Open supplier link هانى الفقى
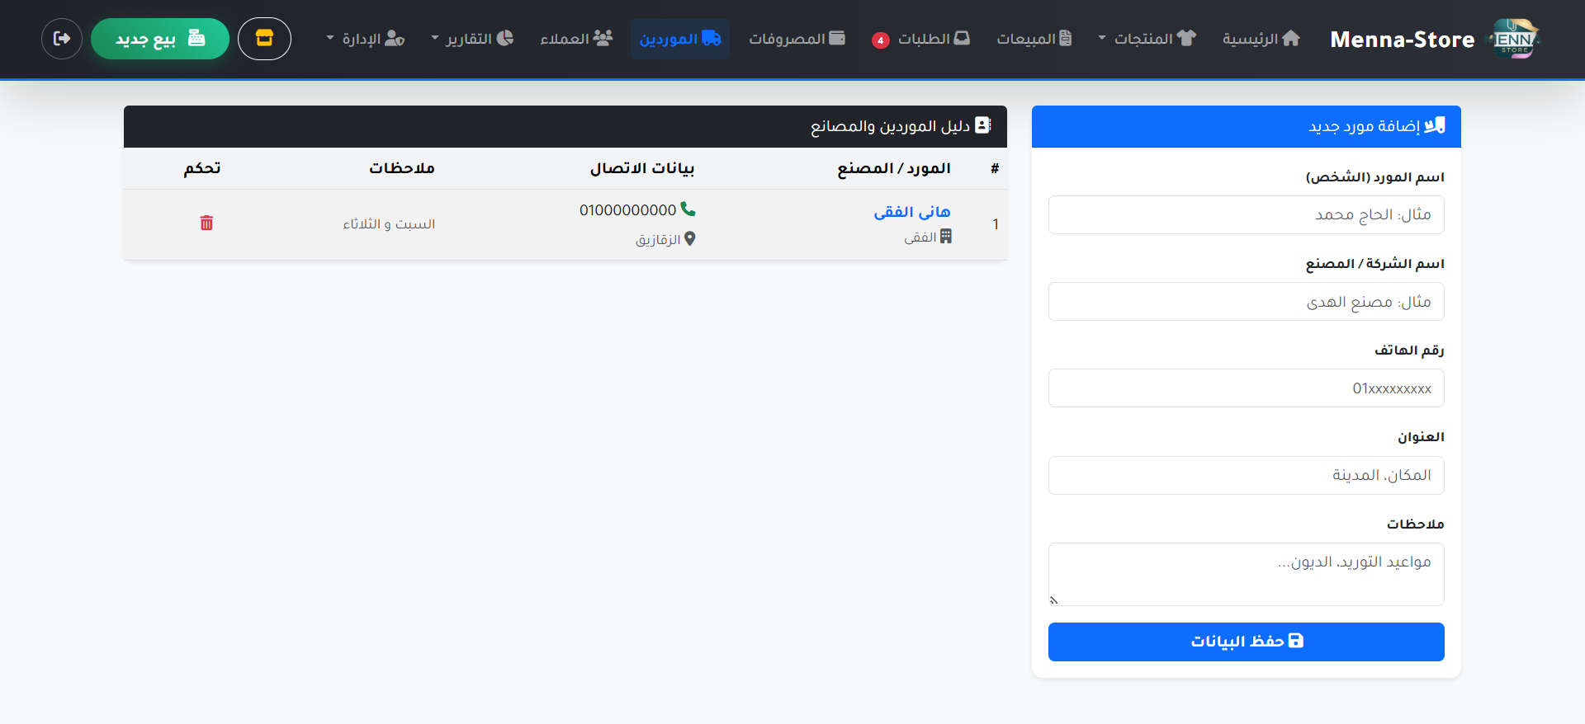The width and height of the screenshot is (1585, 724). click(x=911, y=212)
